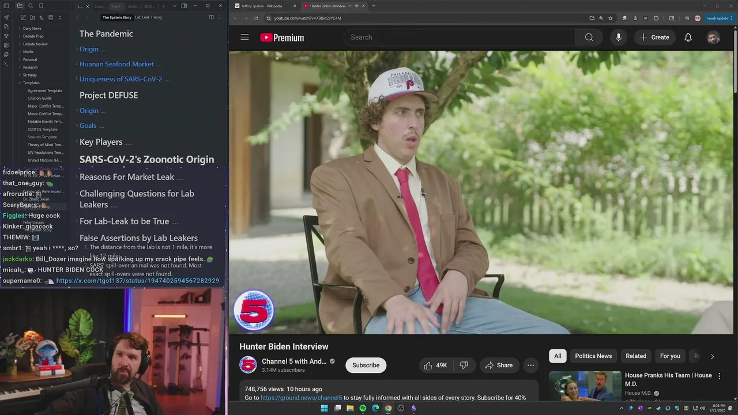Open Obsidian note more options menu

219,17
